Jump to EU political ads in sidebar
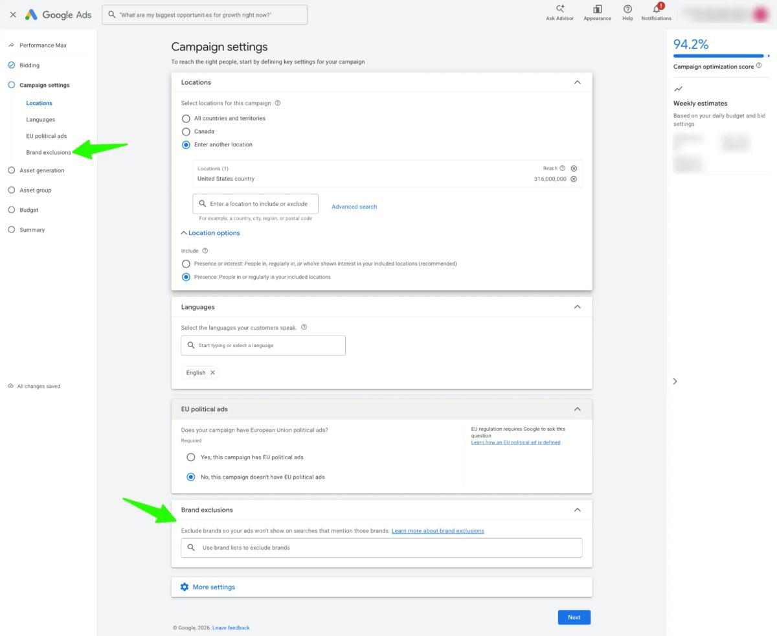The height and width of the screenshot is (636, 777). pyautogui.click(x=47, y=136)
